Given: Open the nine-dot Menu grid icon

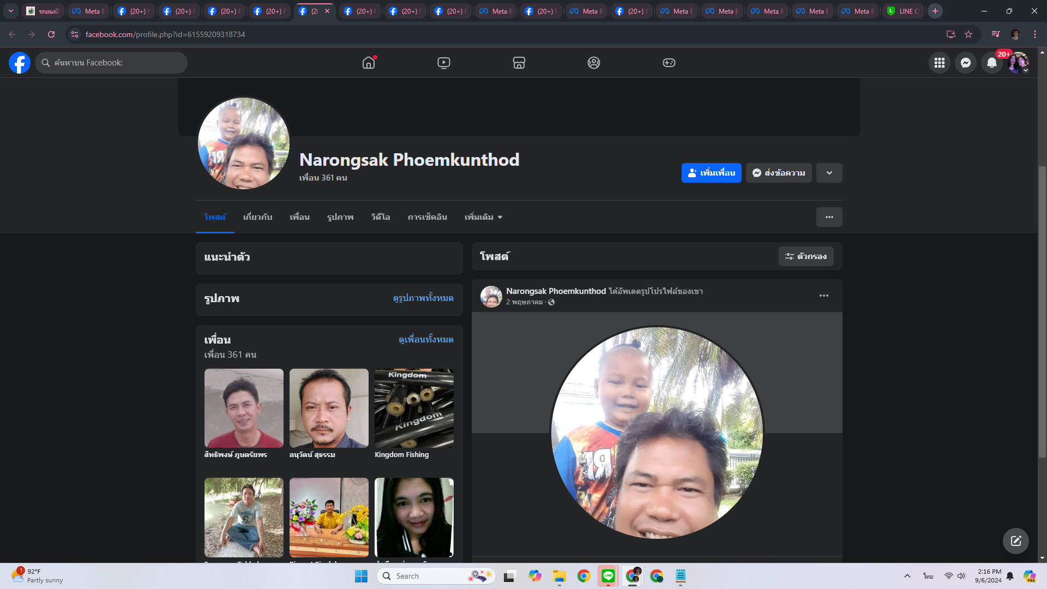Looking at the screenshot, I should pos(939,63).
